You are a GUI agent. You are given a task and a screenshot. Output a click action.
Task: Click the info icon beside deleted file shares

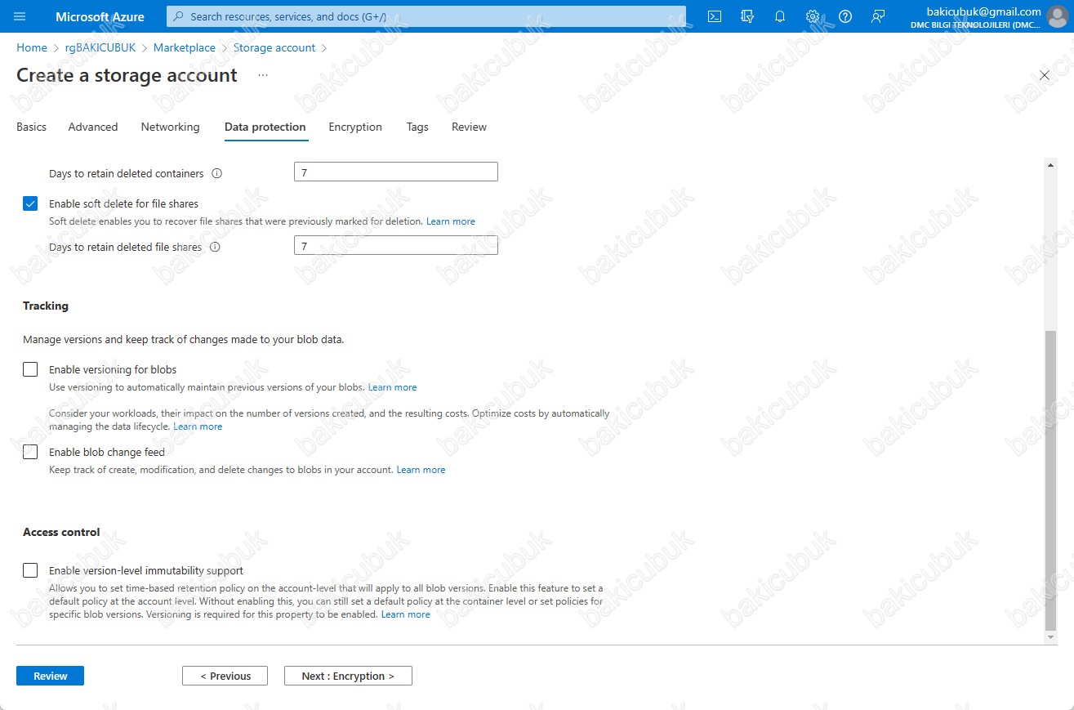[x=216, y=247]
